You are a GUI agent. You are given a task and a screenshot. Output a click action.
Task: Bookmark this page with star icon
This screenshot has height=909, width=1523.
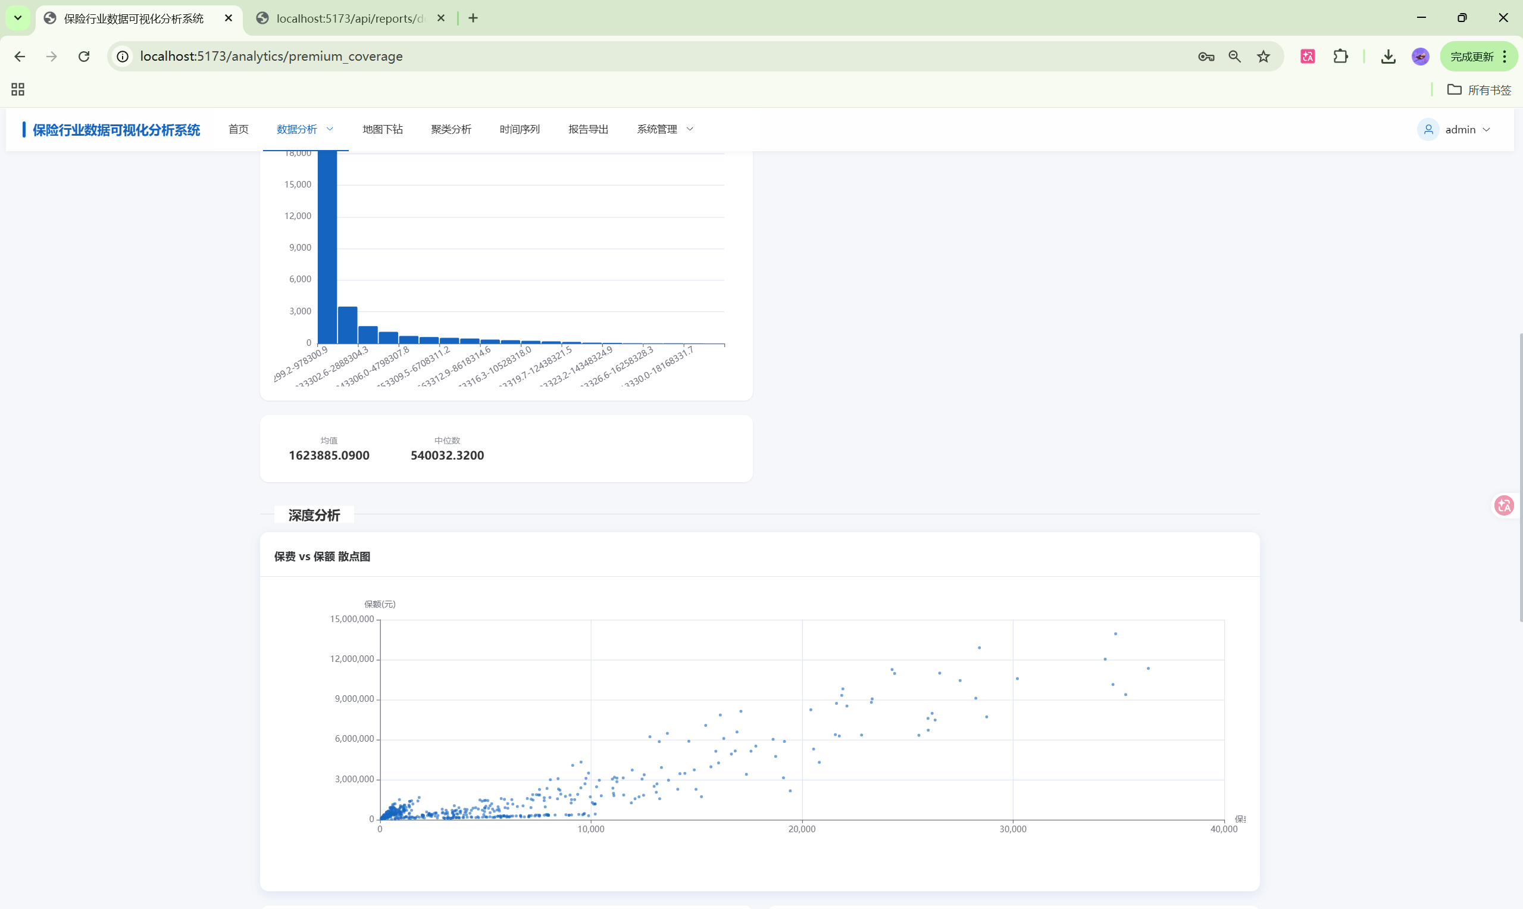pyautogui.click(x=1264, y=57)
